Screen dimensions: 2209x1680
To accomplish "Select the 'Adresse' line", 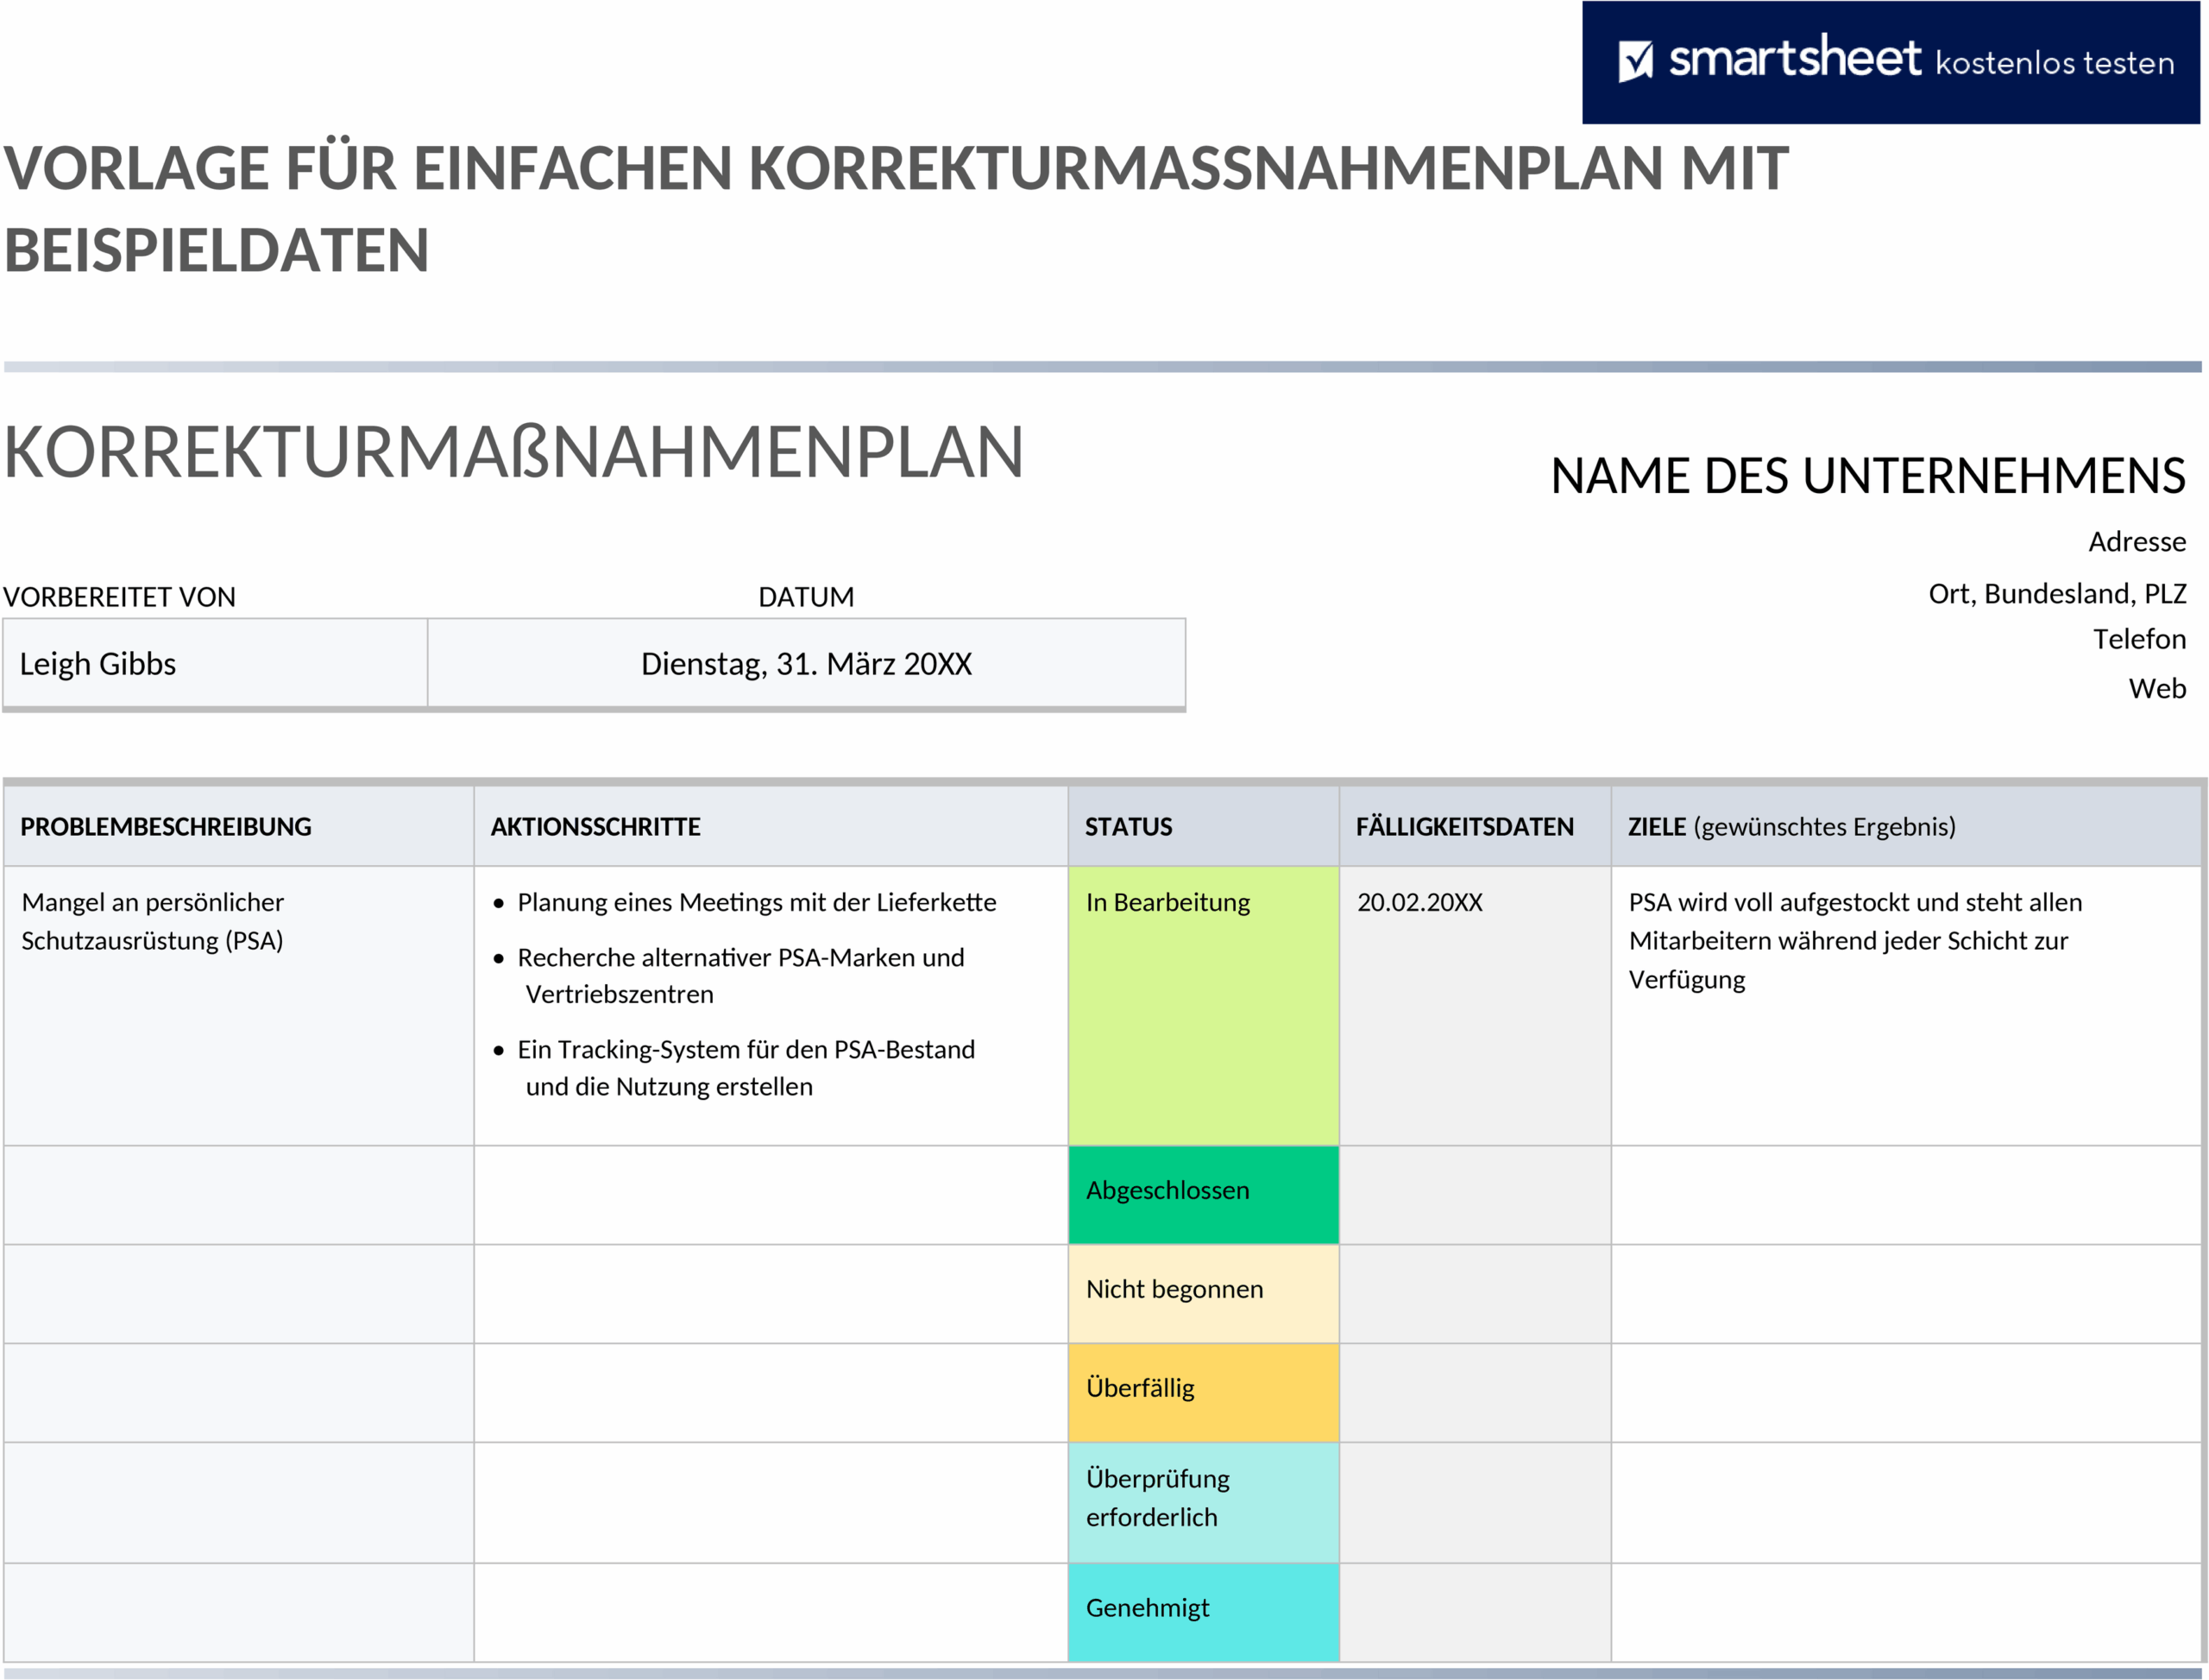I will (2136, 542).
